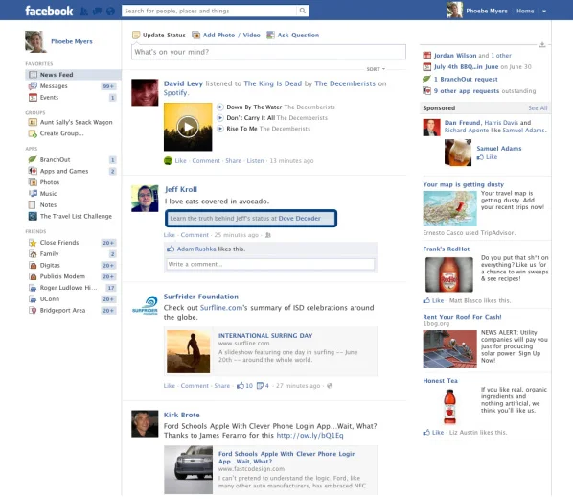This screenshot has width=573, height=499.
Task: Click the Notes app icon
Action: click(33, 204)
